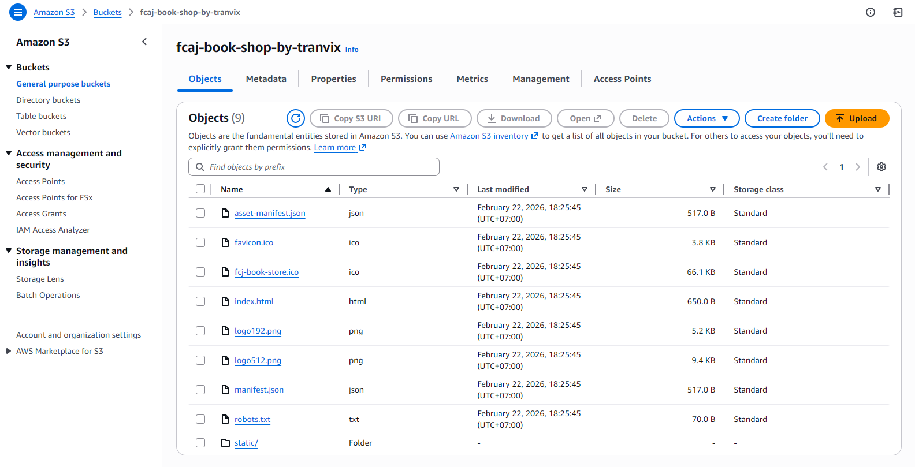
Task: Refresh the objects list
Action: (x=296, y=118)
